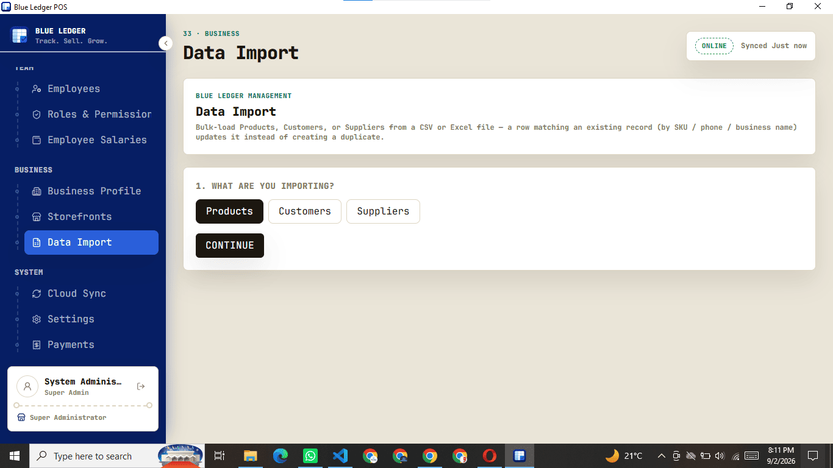Open Employees via its people icon

coord(37,89)
